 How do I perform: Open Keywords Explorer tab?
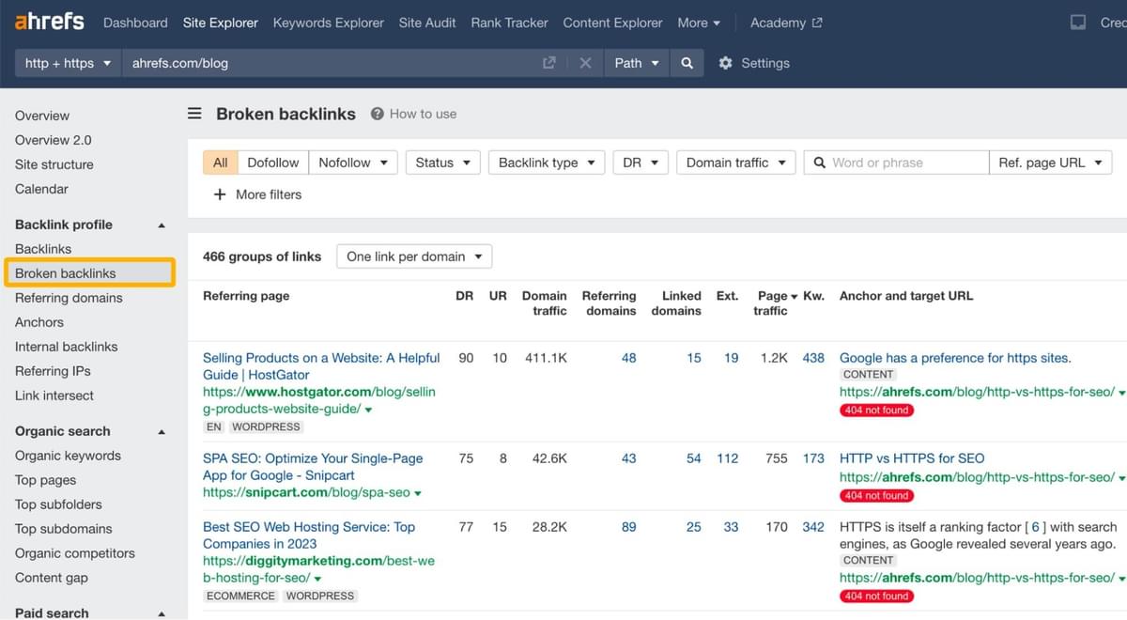(x=329, y=23)
